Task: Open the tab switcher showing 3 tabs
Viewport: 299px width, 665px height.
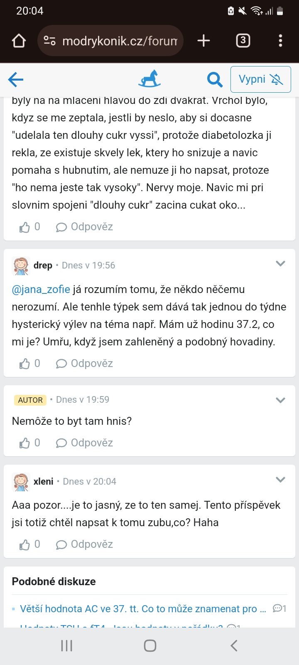Action: (243, 41)
